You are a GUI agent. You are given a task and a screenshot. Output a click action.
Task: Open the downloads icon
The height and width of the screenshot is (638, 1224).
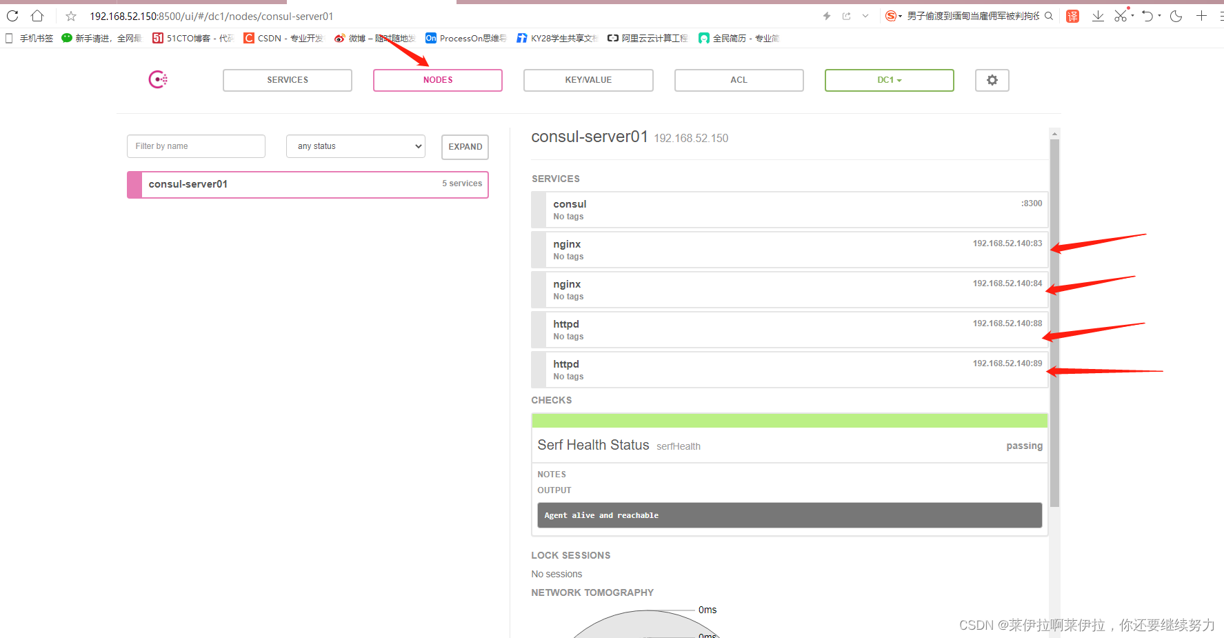pos(1098,16)
